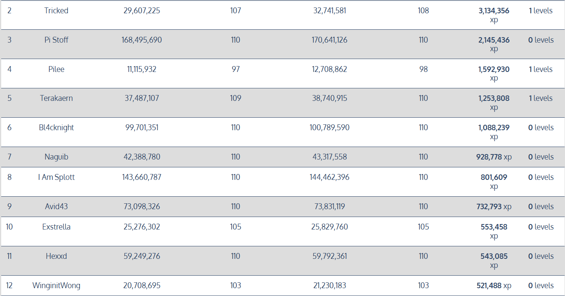Select the 2,145,436 xp gain value
Viewport: 565px width, 296px height.
[x=494, y=44]
